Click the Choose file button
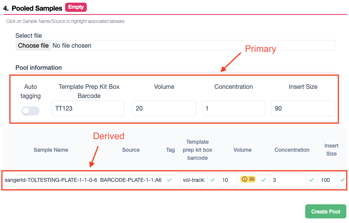Viewport: 349px width, 223px height. [33, 46]
